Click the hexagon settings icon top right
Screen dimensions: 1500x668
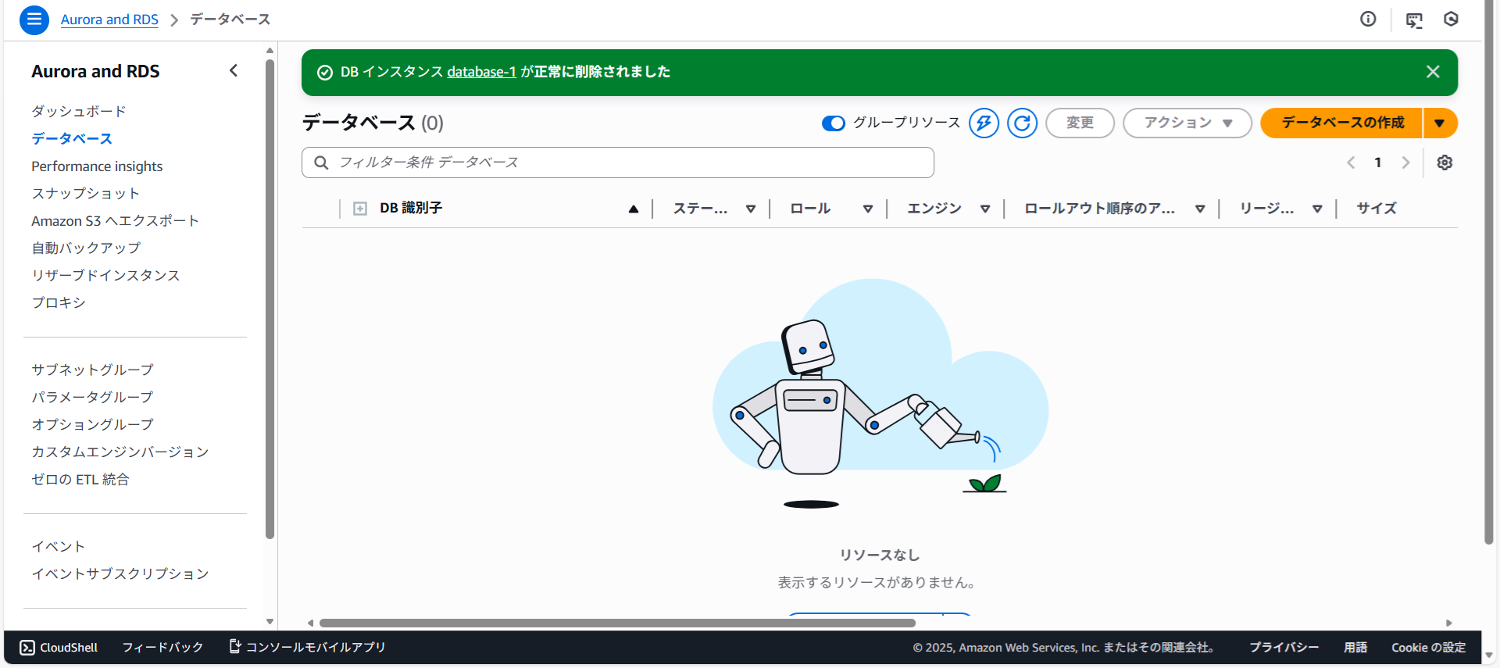pos(1451,20)
